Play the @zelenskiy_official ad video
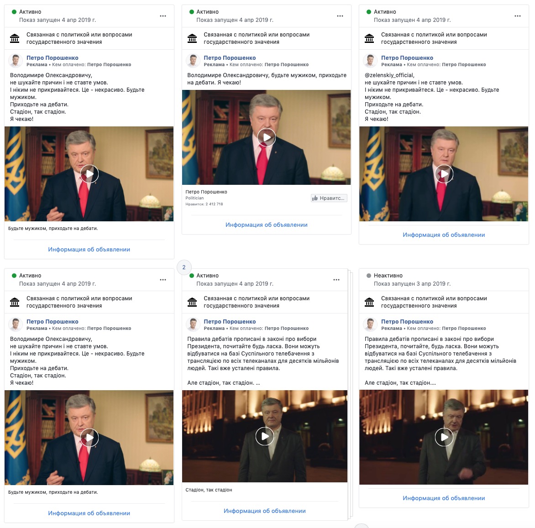 (444, 174)
